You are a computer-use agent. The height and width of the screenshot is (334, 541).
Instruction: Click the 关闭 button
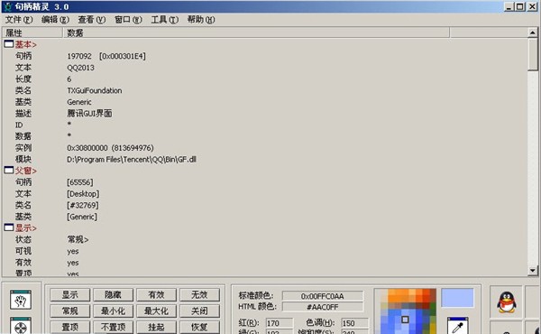199,311
